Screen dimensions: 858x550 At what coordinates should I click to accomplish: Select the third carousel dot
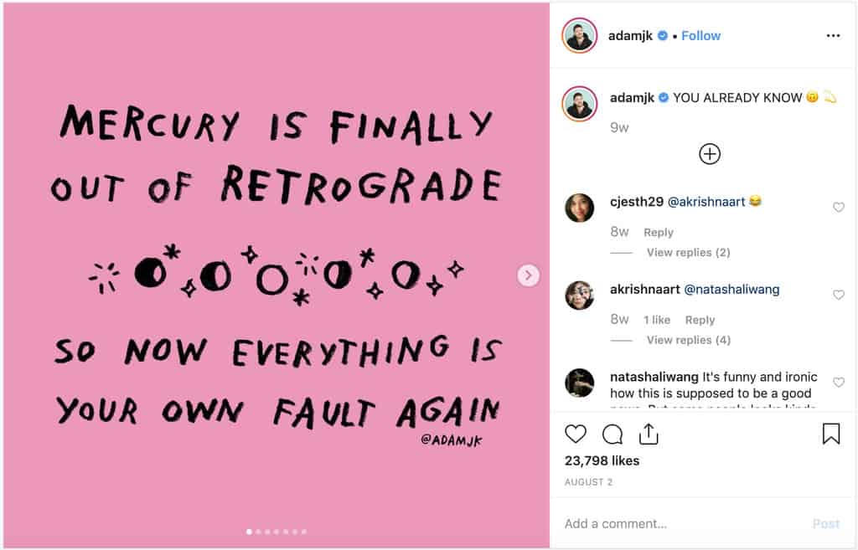click(266, 531)
